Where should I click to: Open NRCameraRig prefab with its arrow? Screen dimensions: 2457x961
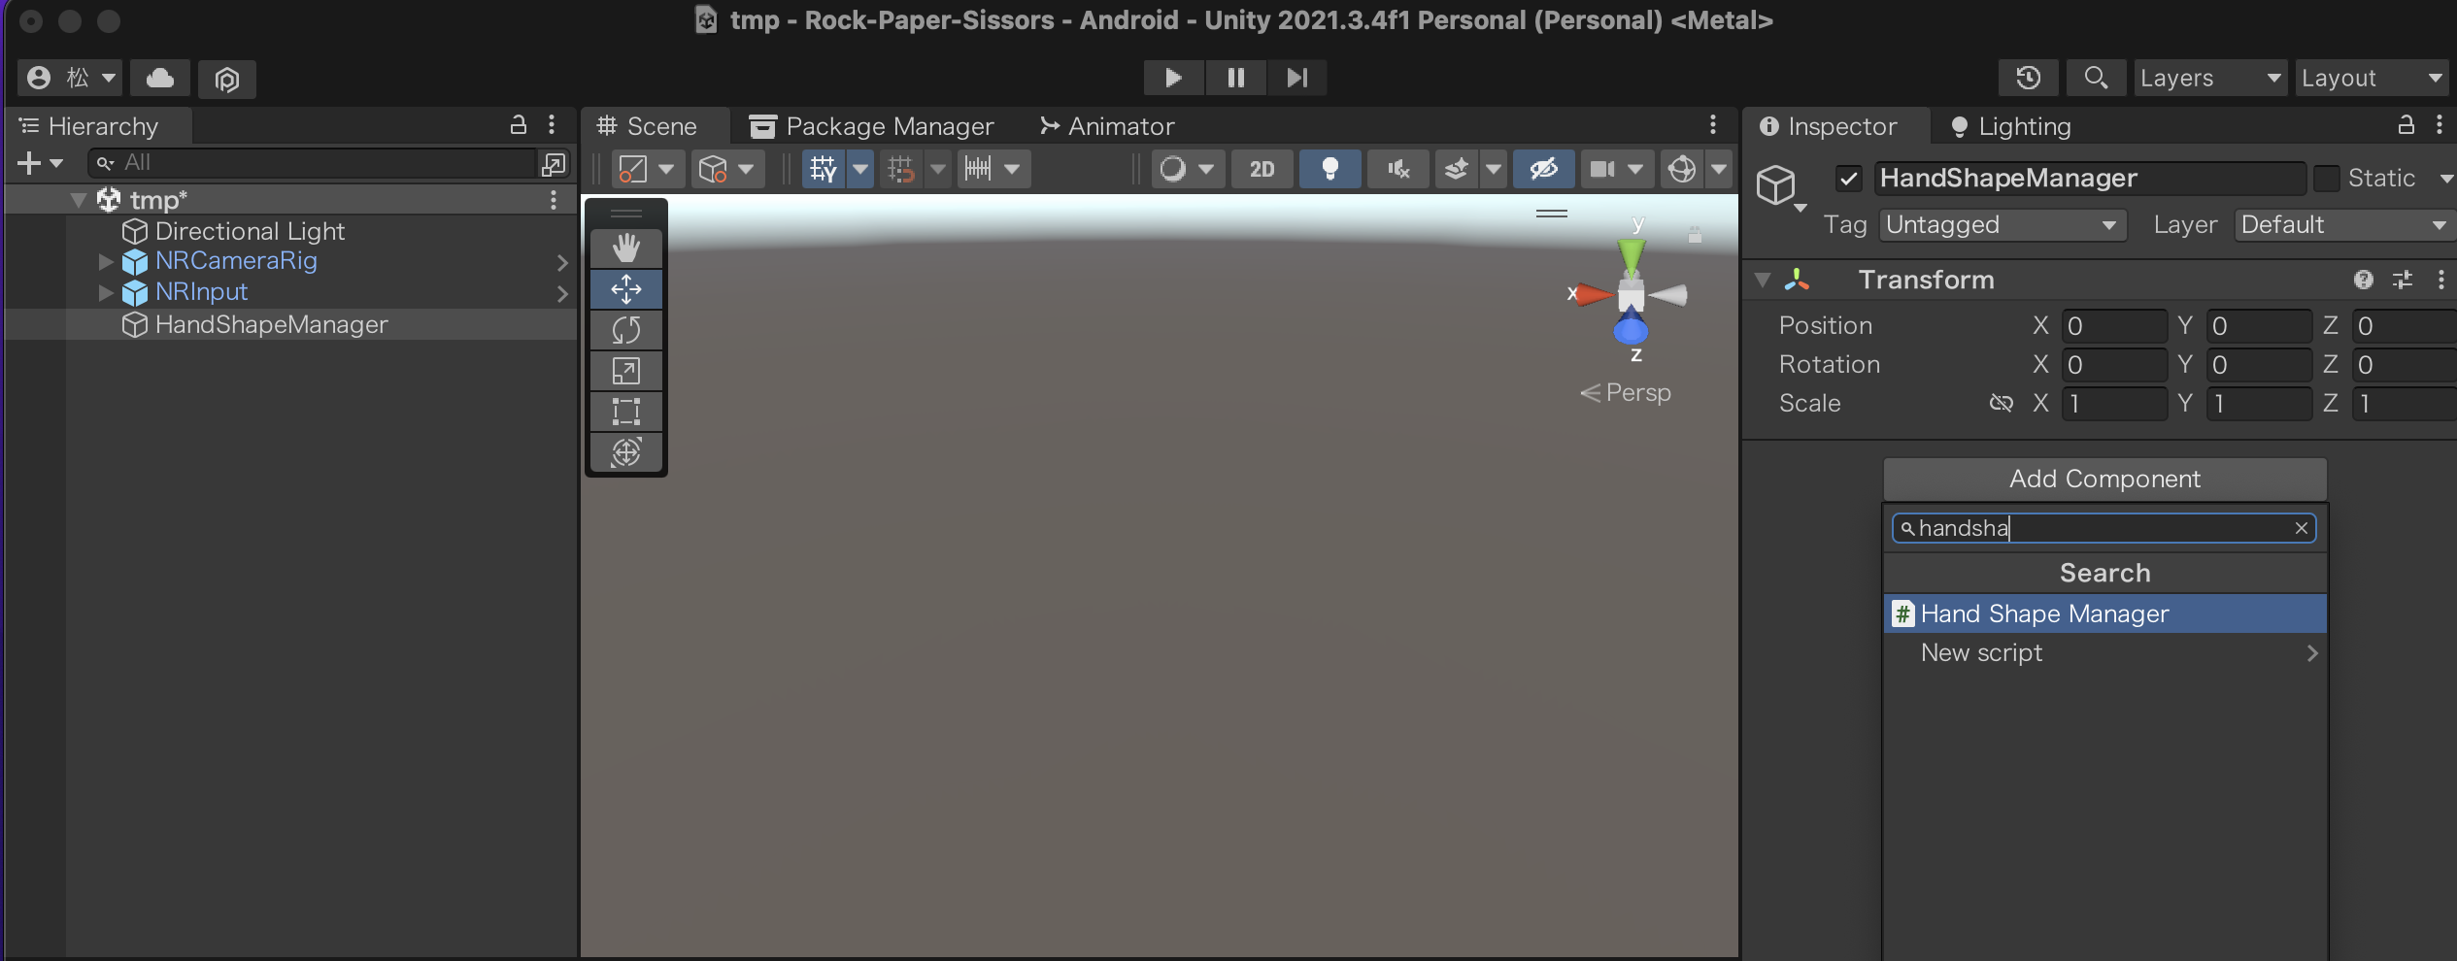562,262
